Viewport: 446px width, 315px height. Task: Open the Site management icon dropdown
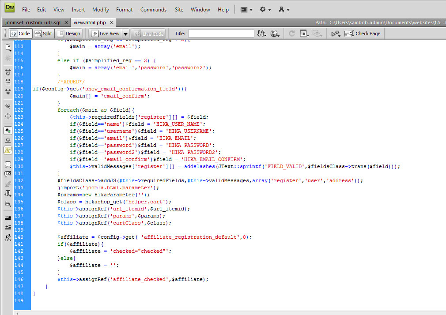click(x=284, y=10)
